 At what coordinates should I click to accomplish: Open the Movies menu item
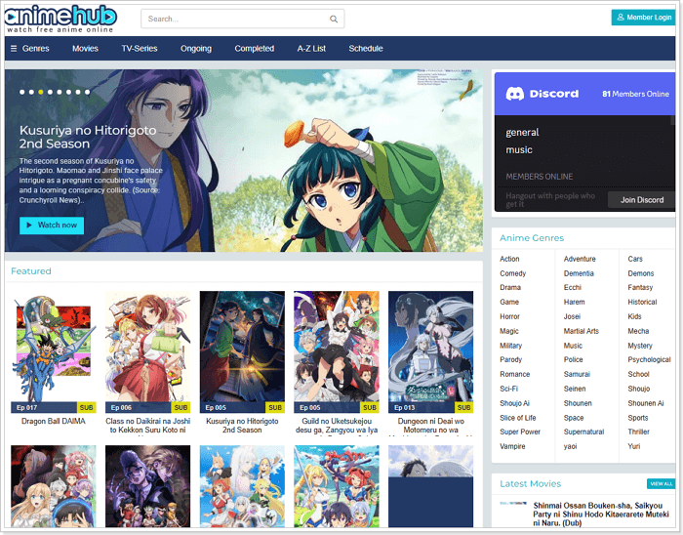85,49
